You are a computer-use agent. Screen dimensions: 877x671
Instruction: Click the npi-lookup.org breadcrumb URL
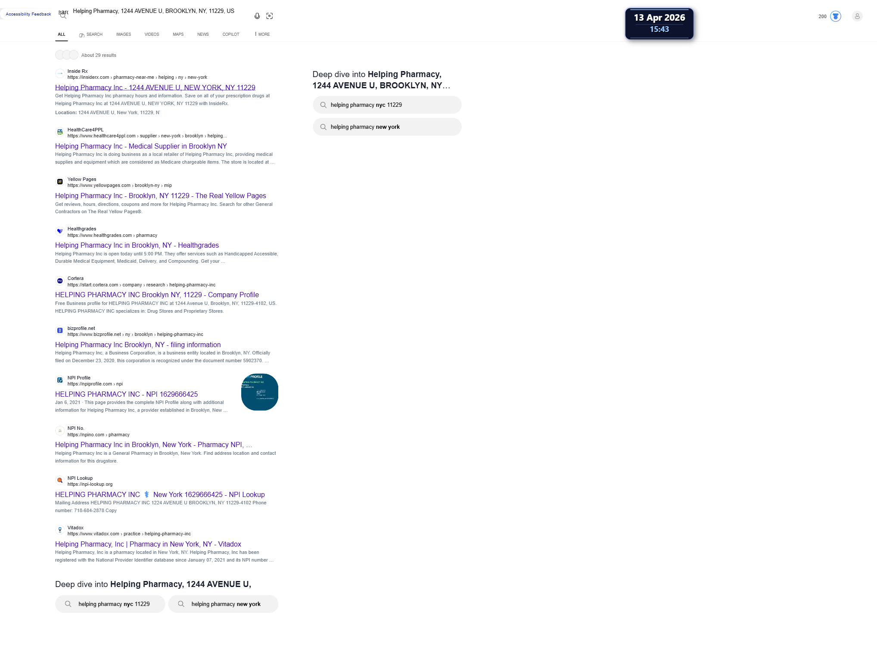(x=90, y=485)
